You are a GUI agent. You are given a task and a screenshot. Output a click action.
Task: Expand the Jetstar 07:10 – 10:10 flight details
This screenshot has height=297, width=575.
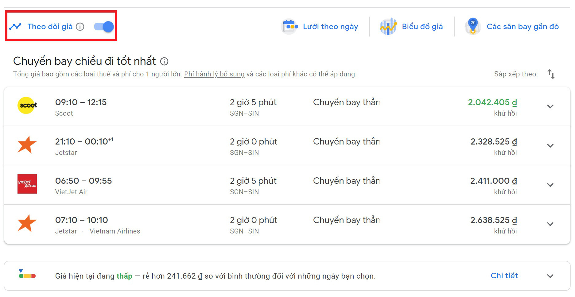550,224
